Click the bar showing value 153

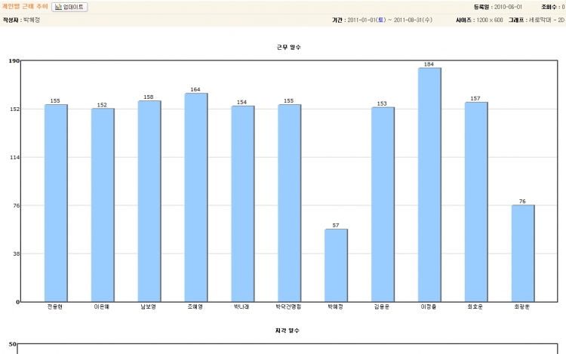click(383, 204)
